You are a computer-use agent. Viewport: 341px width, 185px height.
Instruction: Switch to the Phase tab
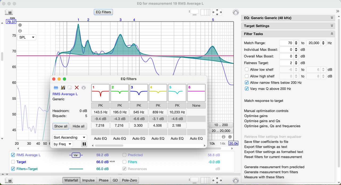point(104,180)
